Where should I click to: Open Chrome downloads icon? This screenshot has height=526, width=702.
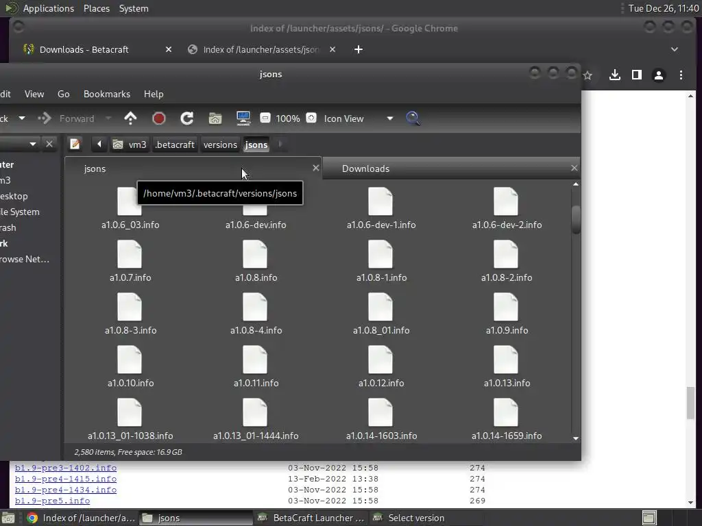(615, 75)
